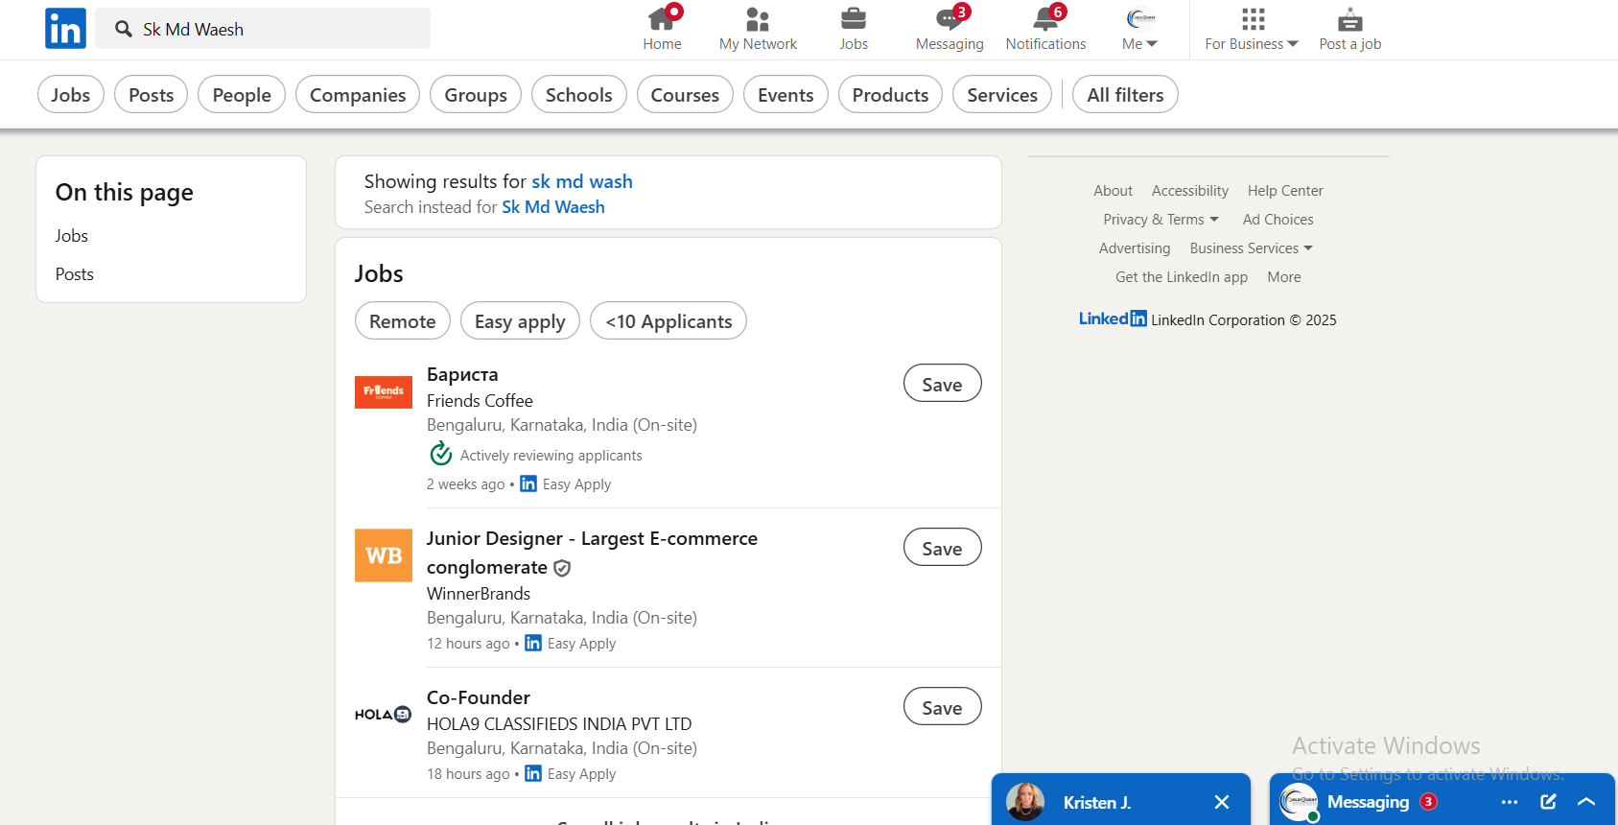This screenshot has height=825, width=1618.
Task: Click the Post a job icon
Action: (x=1349, y=19)
